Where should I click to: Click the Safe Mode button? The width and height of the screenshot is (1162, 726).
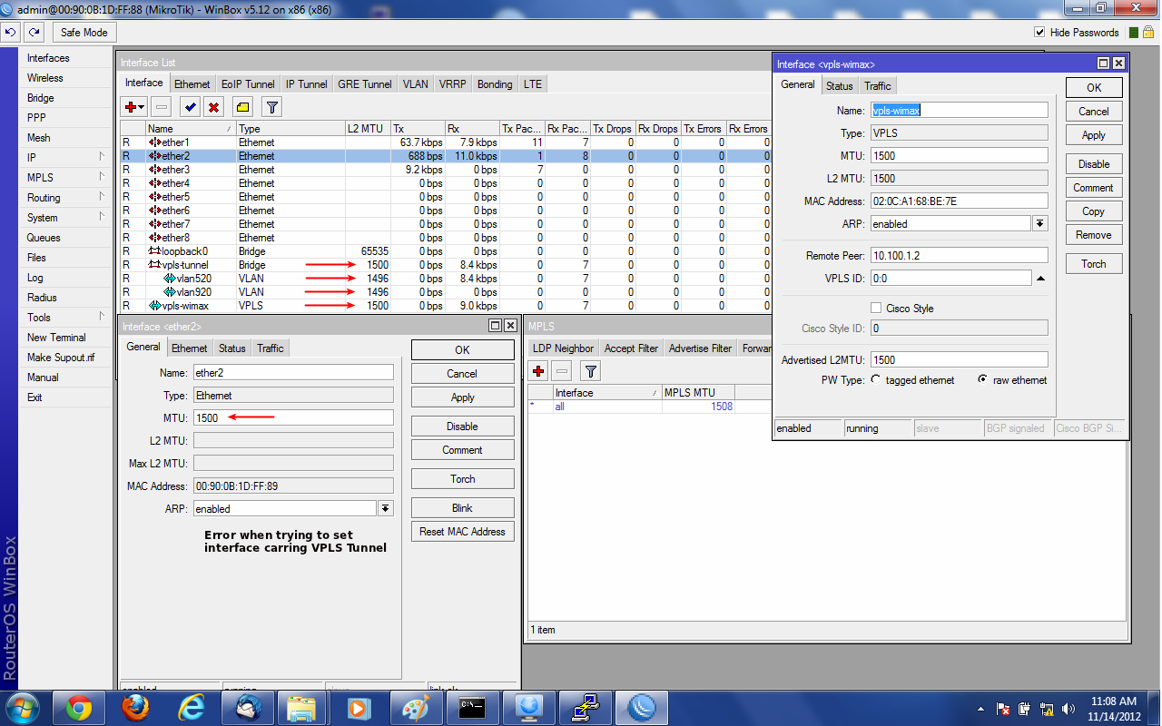pyautogui.click(x=84, y=33)
